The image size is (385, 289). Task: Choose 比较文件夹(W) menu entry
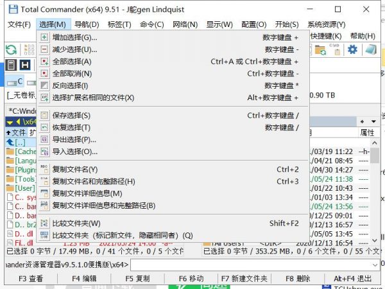pyautogui.click(x=173, y=223)
